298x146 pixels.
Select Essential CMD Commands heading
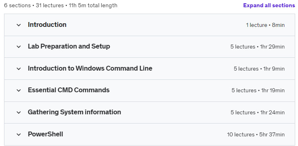pos(69,90)
